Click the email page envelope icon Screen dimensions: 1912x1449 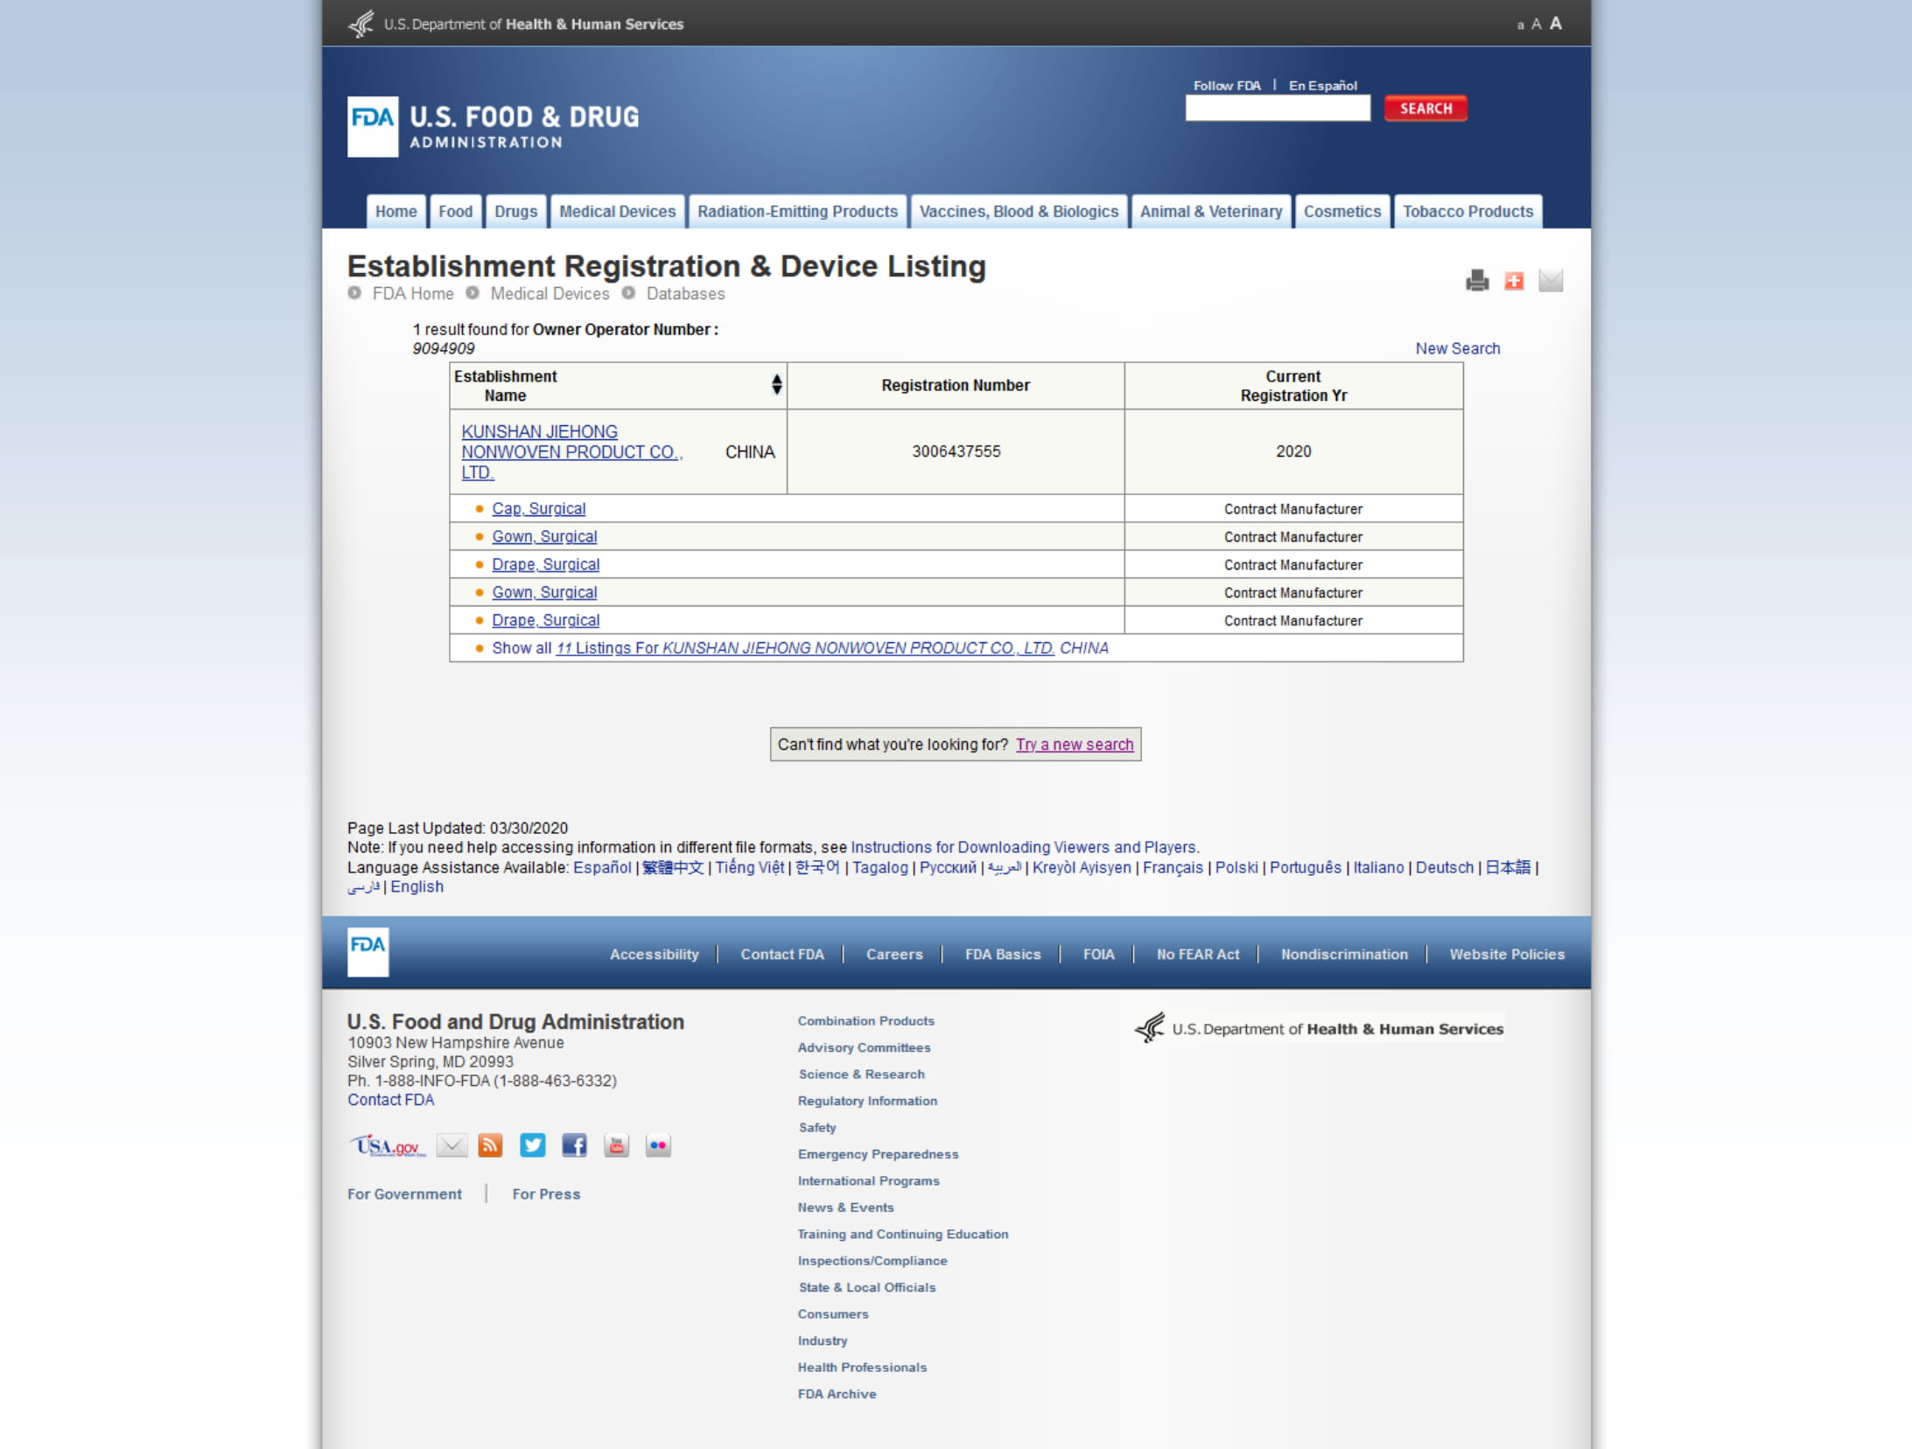(x=1550, y=280)
